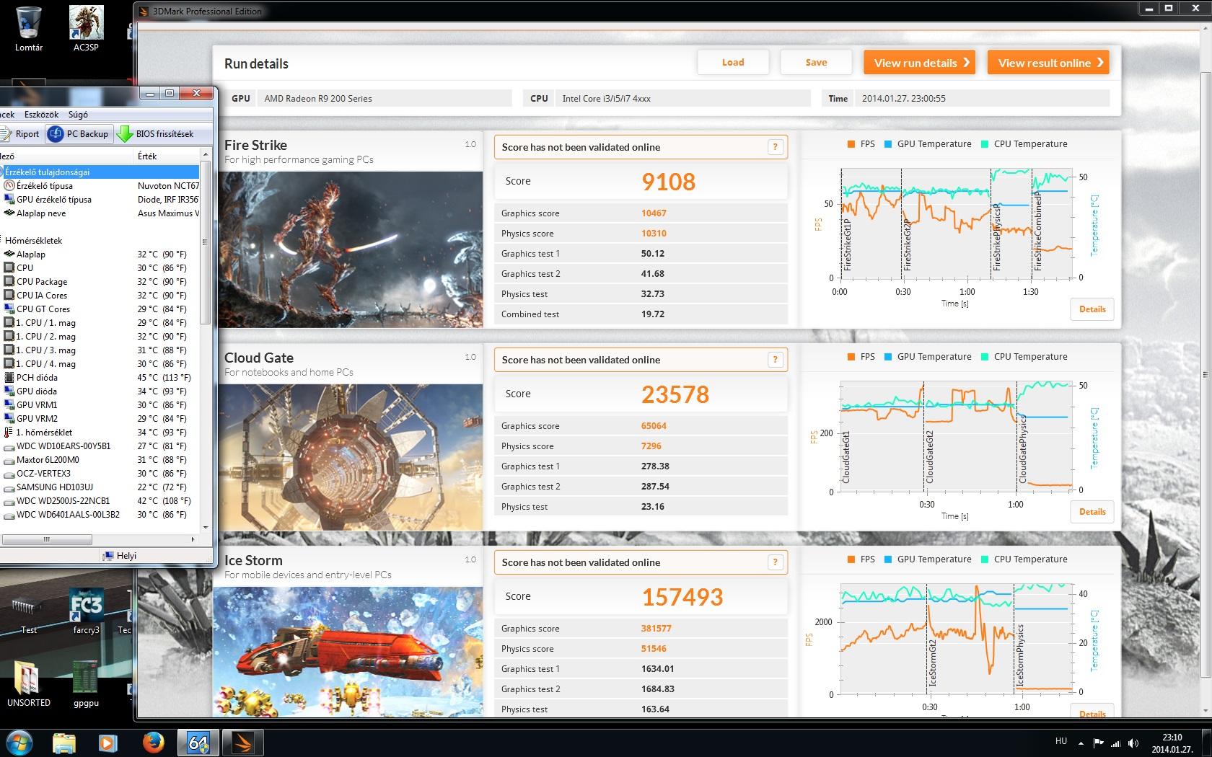The width and height of the screenshot is (1212, 757).
Task: Click Fire Strike Graphics score 10467
Action: tap(654, 213)
